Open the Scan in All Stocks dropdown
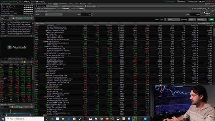The height and width of the screenshot is (121, 215). pos(66,9)
